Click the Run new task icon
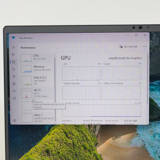Image resolution: width=160 pixels, height=160 pixels. pos(121,47)
